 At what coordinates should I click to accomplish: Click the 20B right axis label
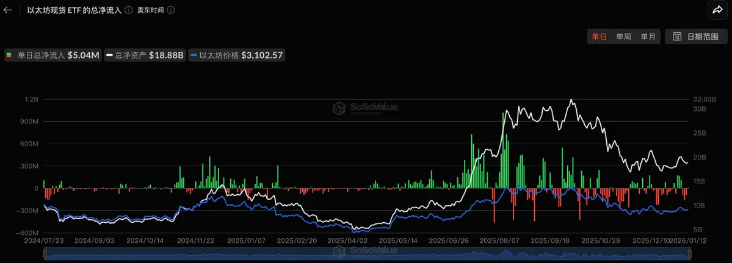[x=699, y=157]
